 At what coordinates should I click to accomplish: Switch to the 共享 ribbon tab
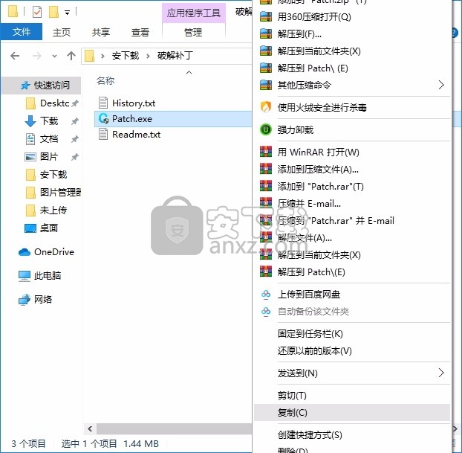(x=101, y=32)
